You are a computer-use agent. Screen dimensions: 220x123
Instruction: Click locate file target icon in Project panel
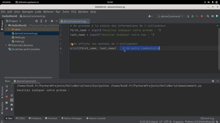36,21
